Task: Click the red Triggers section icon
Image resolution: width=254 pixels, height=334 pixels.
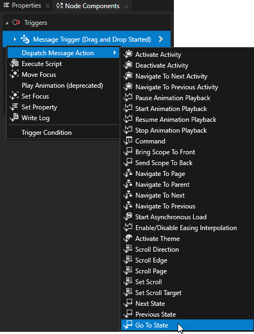Action: pyautogui.click(x=16, y=23)
